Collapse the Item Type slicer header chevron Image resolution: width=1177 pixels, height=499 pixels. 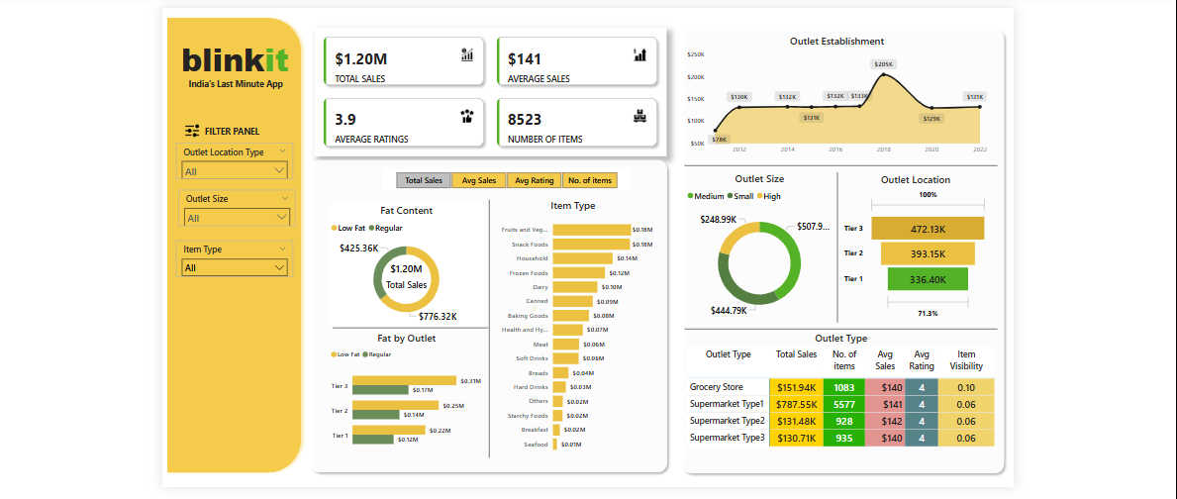(282, 249)
